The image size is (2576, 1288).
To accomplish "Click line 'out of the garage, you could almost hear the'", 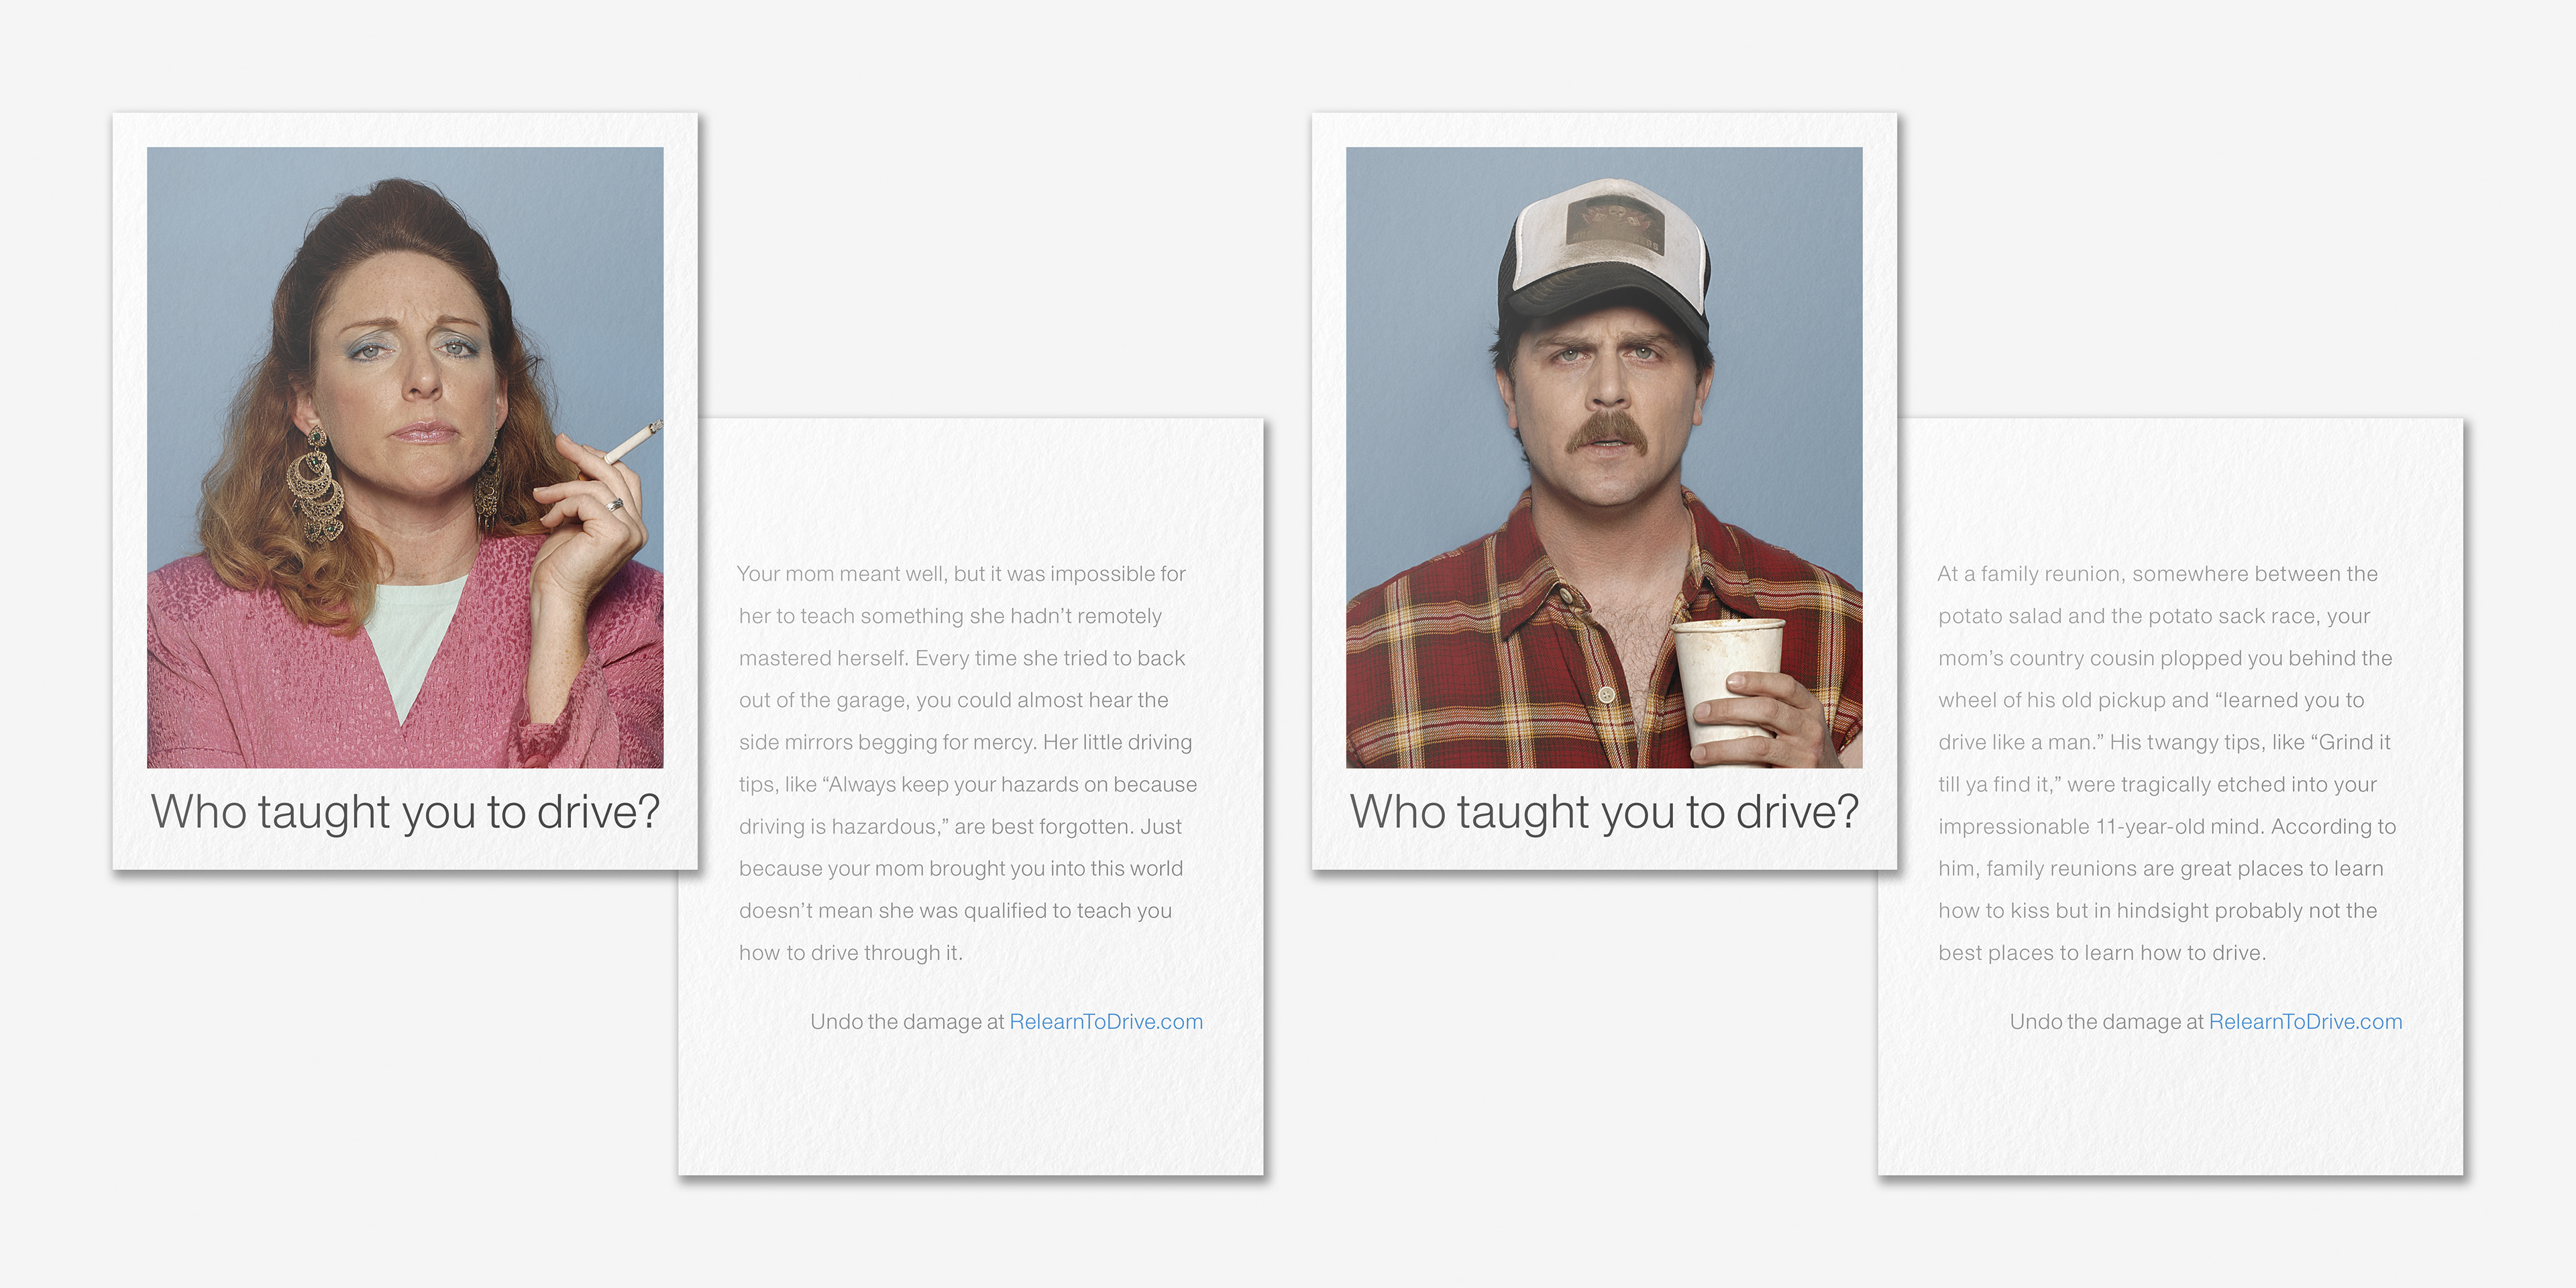I will pyautogui.click(x=953, y=700).
